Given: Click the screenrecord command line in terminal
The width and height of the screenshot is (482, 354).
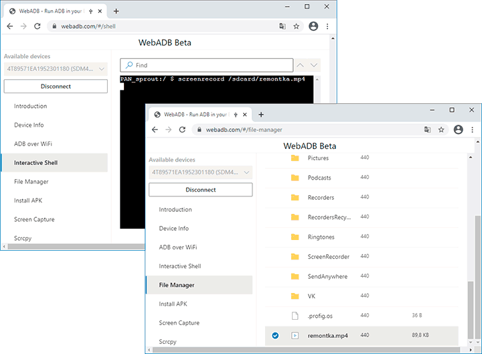Looking at the screenshot, I should [213, 79].
